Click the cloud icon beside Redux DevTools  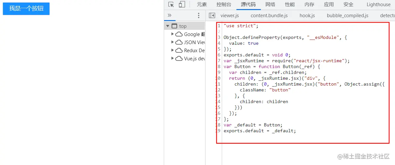pos(179,51)
